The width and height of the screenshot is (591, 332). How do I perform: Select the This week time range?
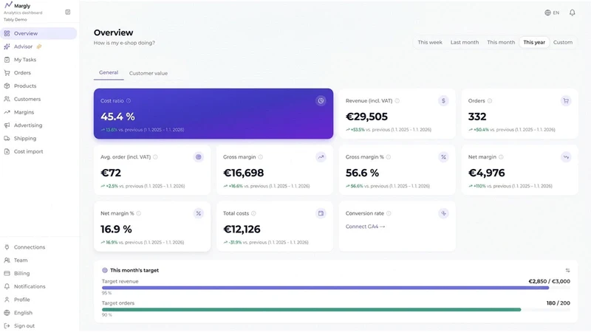(x=430, y=42)
